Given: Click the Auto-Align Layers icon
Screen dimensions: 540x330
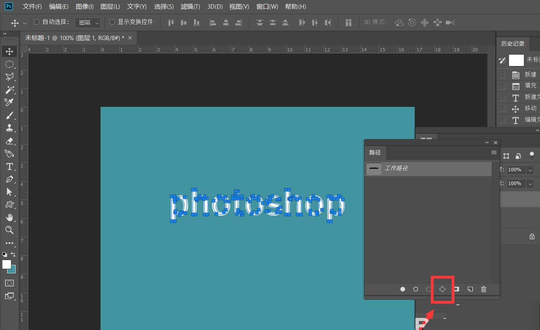Looking at the screenshot, I should [x=348, y=22].
